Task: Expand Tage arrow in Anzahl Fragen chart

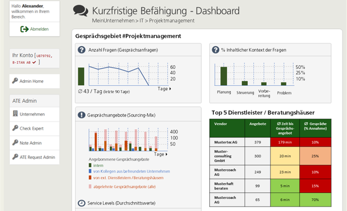Action: click(x=170, y=88)
